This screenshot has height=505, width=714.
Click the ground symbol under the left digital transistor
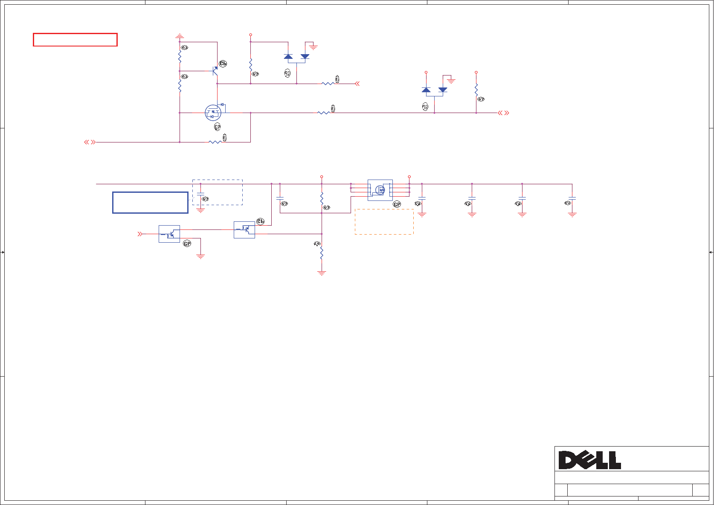pos(200,256)
